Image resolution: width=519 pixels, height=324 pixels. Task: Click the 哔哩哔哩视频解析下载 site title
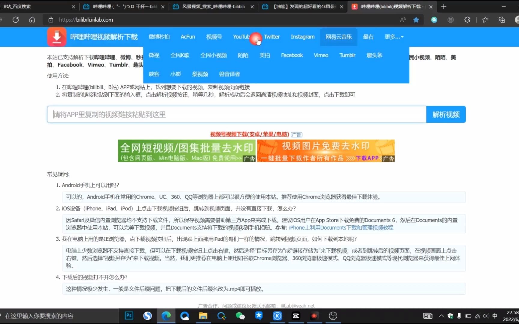(104, 37)
